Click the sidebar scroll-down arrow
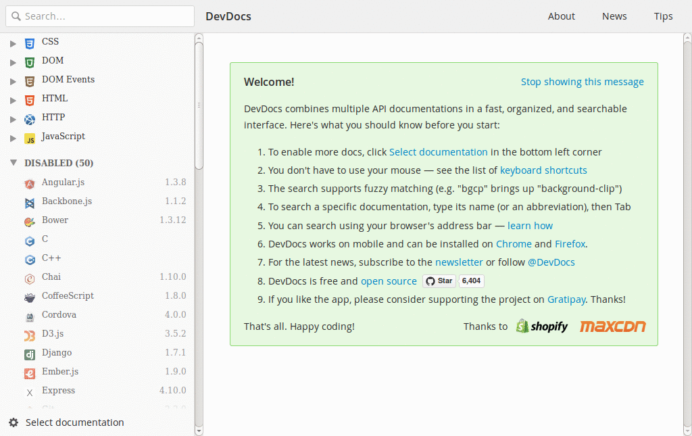This screenshot has width=692, height=436. [199, 431]
